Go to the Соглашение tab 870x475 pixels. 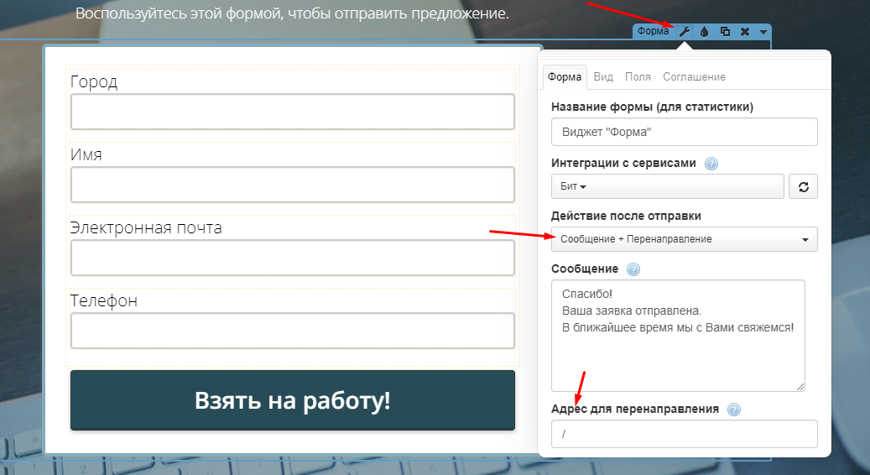(x=694, y=76)
